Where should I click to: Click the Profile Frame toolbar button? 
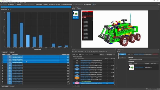87,4
